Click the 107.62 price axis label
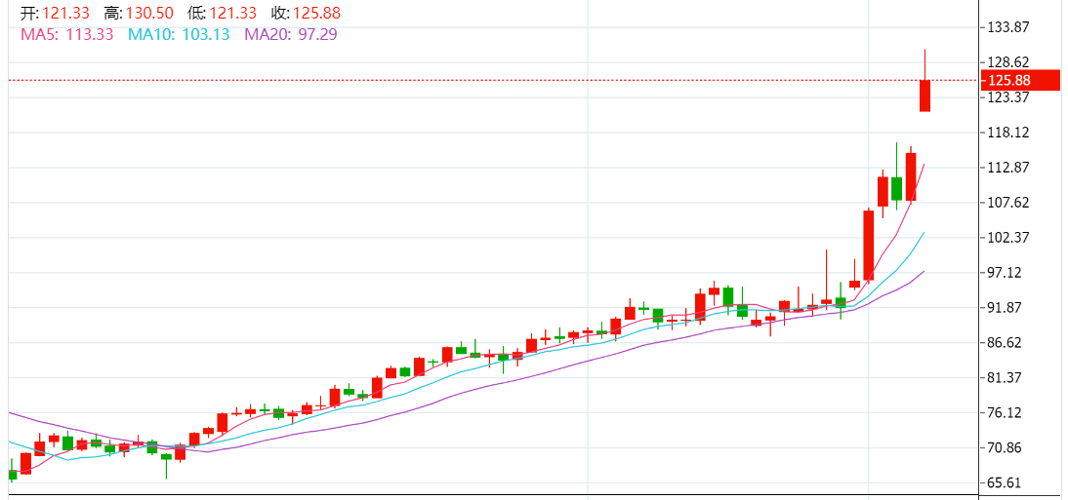Image resolution: width=1068 pixels, height=500 pixels. pos(1008,203)
